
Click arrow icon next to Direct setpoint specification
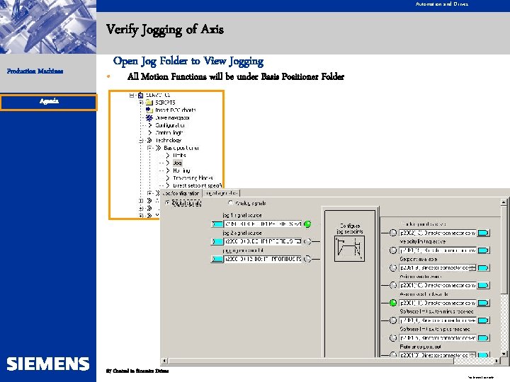click(168, 185)
